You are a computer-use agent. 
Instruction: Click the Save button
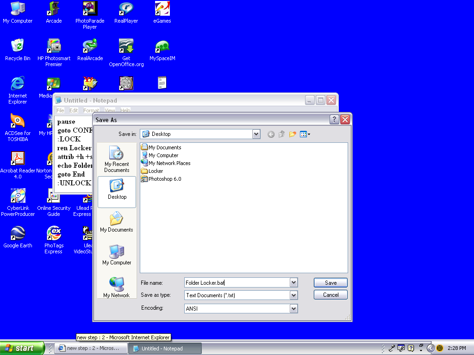coord(330,282)
